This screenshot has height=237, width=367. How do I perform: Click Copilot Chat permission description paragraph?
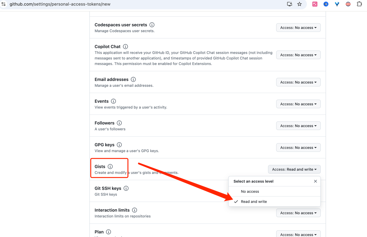pyautogui.click(x=184, y=58)
